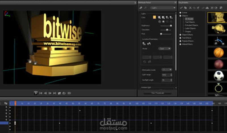Image resolution: width=227 pixels, height=133 pixels.
Task: Select the blue tricycle model thumbnail
Action: [217, 41]
